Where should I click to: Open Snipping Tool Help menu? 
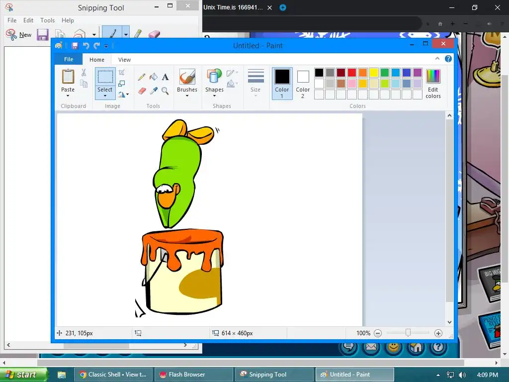click(68, 20)
